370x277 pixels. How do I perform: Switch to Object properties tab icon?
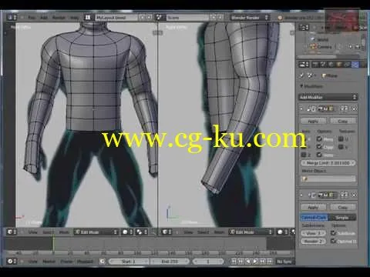click(339, 65)
